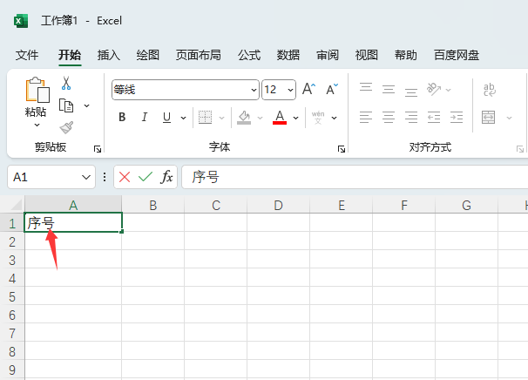Open the 公式 ribbon tab

[249, 55]
